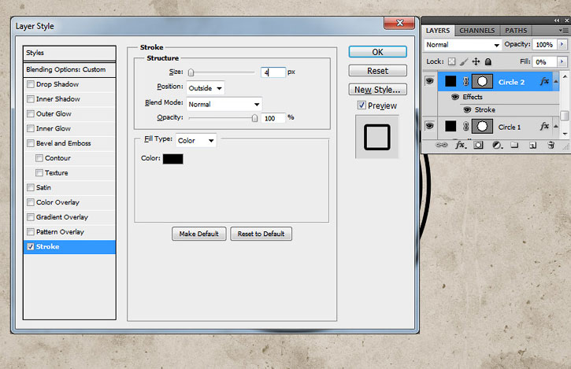Click the create new group folder icon

(x=514, y=146)
